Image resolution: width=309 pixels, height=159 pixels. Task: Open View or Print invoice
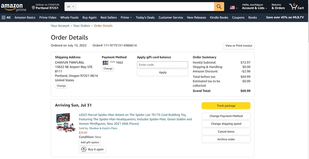point(239,46)
